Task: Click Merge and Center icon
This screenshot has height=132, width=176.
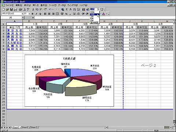Action: (x=57, y=14)
